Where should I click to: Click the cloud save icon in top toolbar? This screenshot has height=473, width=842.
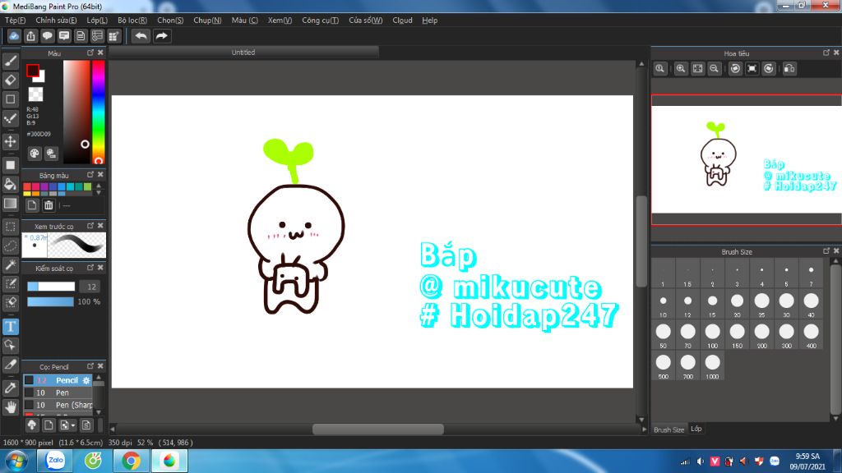(x=14, y=36)
